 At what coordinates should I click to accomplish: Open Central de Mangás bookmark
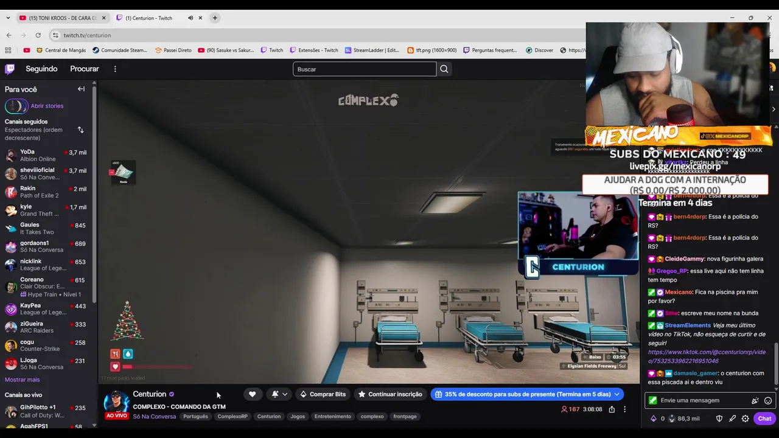[61, 50]
